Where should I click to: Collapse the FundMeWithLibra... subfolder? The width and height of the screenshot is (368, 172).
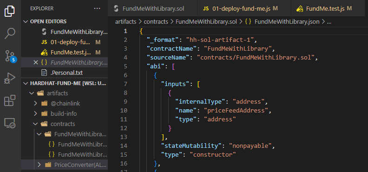point(39,134)
